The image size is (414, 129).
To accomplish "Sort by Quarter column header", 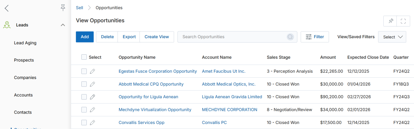I will 401,57.
